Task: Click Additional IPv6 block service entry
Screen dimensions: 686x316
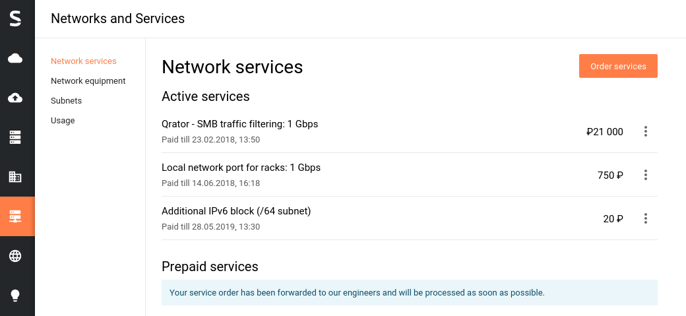Action: pyautogui.click(x=236, y=211)
